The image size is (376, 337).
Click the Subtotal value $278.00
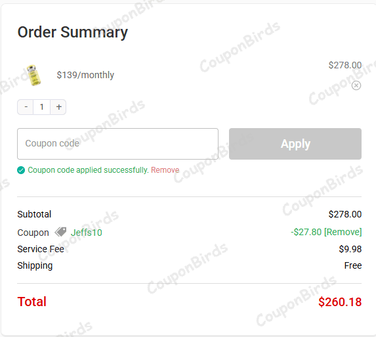click(345, 214)
